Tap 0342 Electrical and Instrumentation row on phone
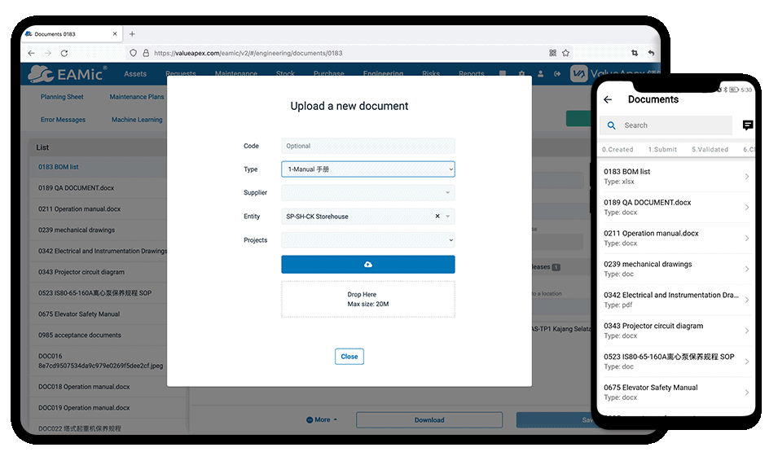 [676, 300]
